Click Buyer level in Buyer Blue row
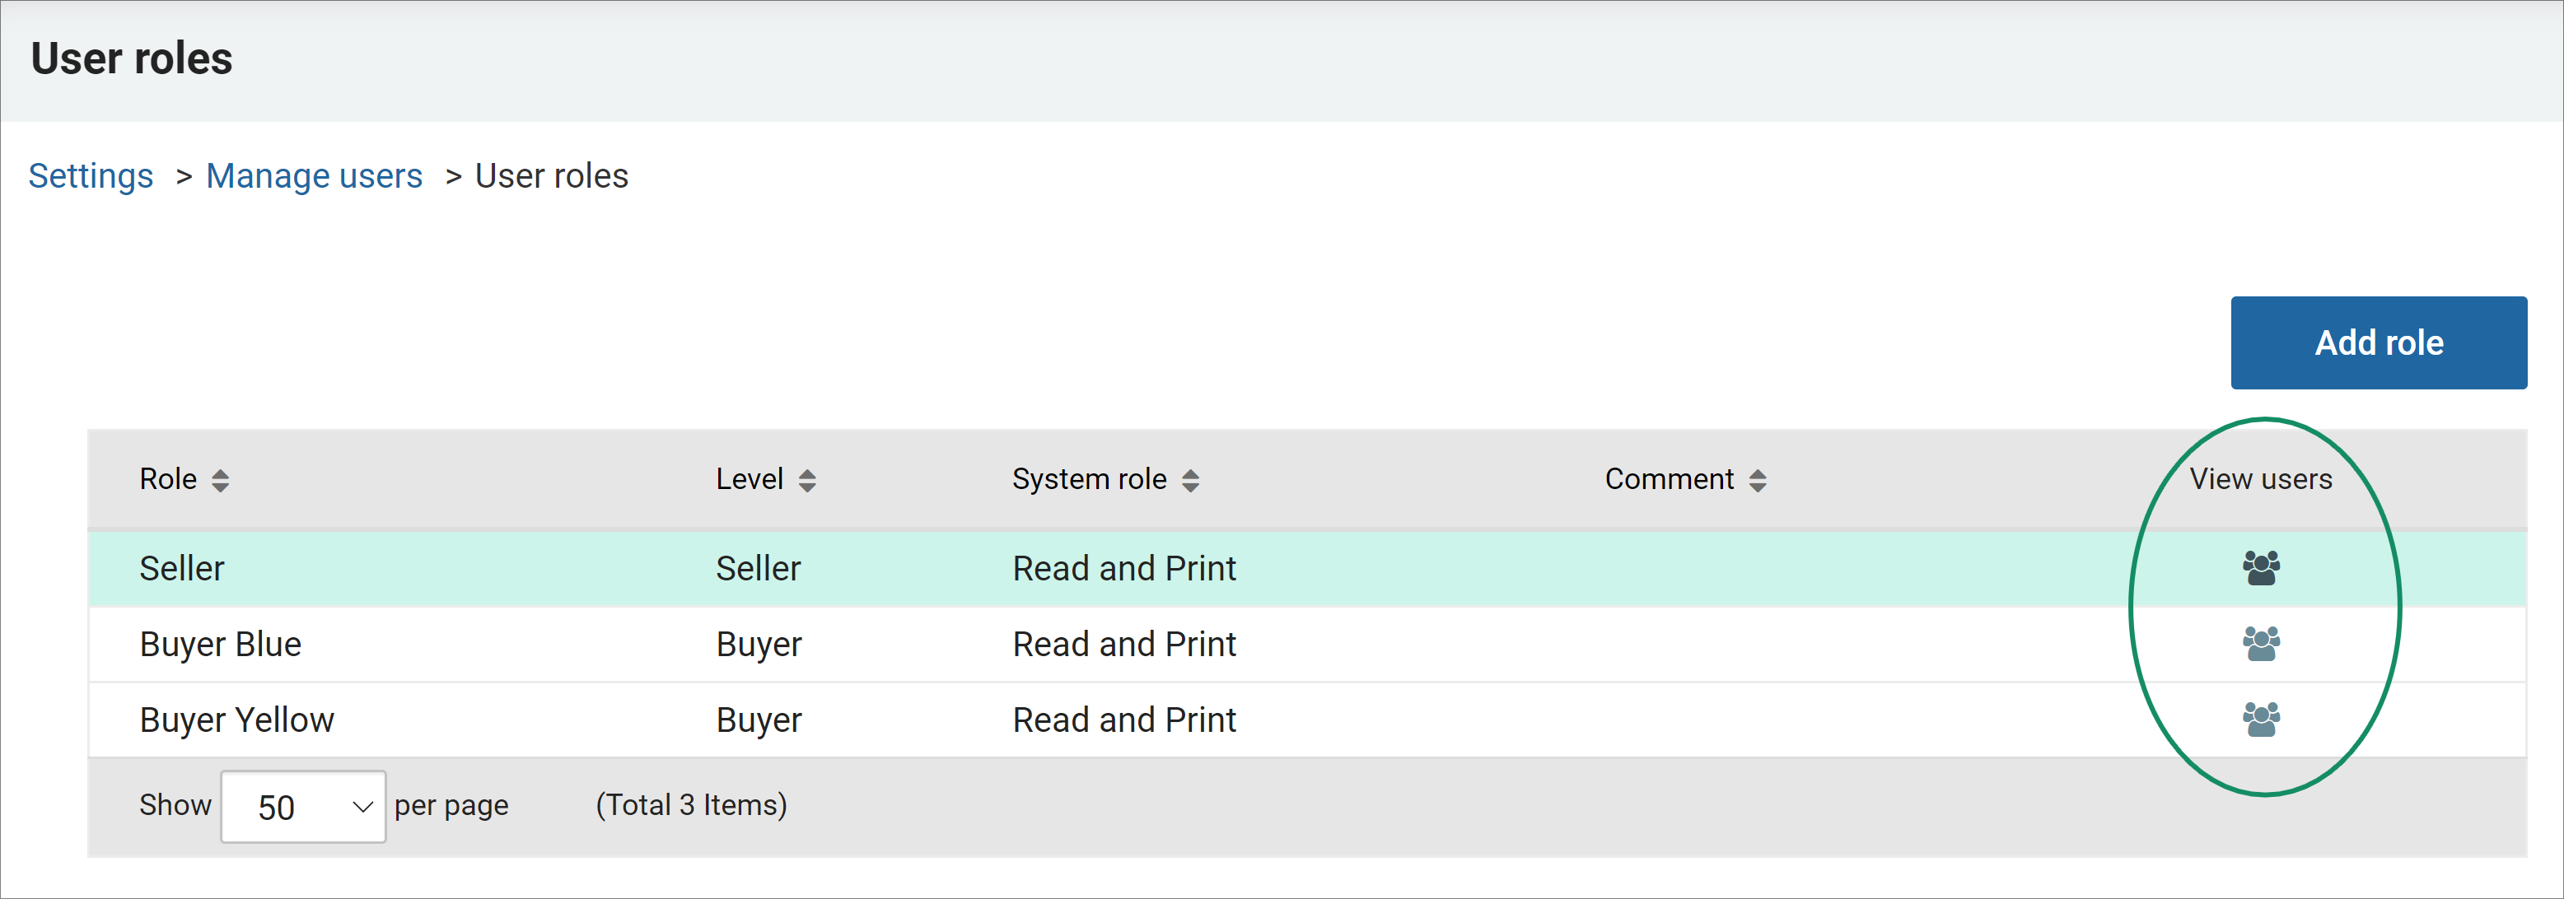 tap(759, 645)
